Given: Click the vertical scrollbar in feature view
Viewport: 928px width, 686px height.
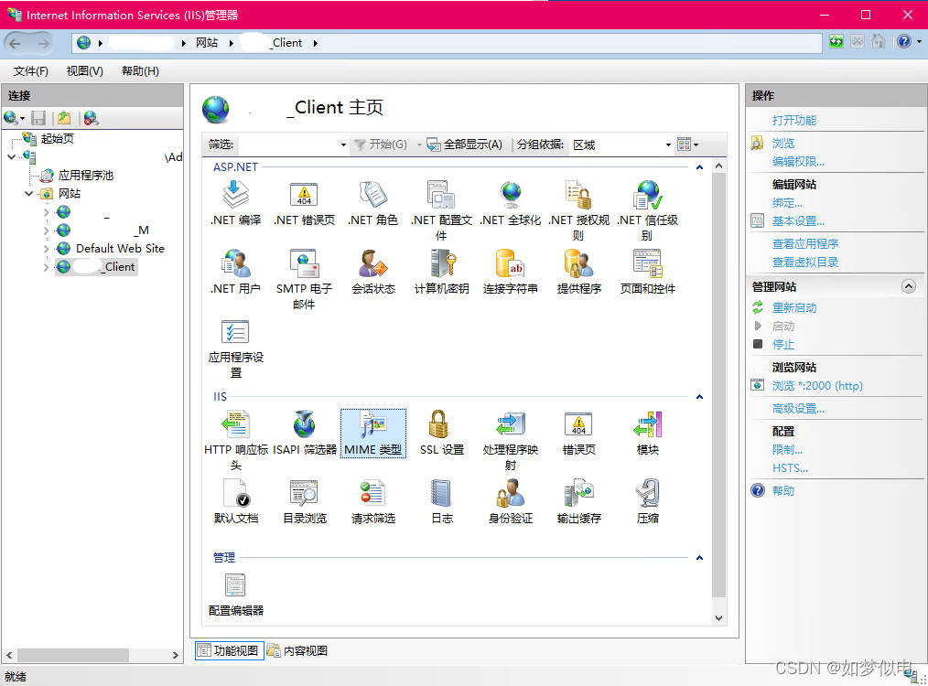Looking at the screenshot, I should 718,384.
